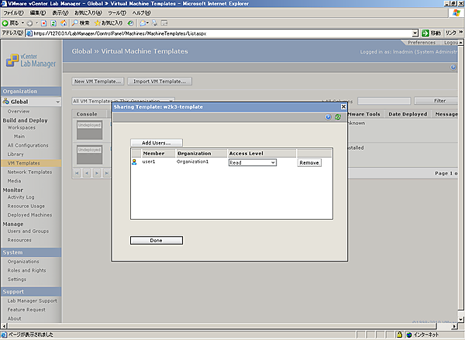Click the Preferences link

point(421,43)
